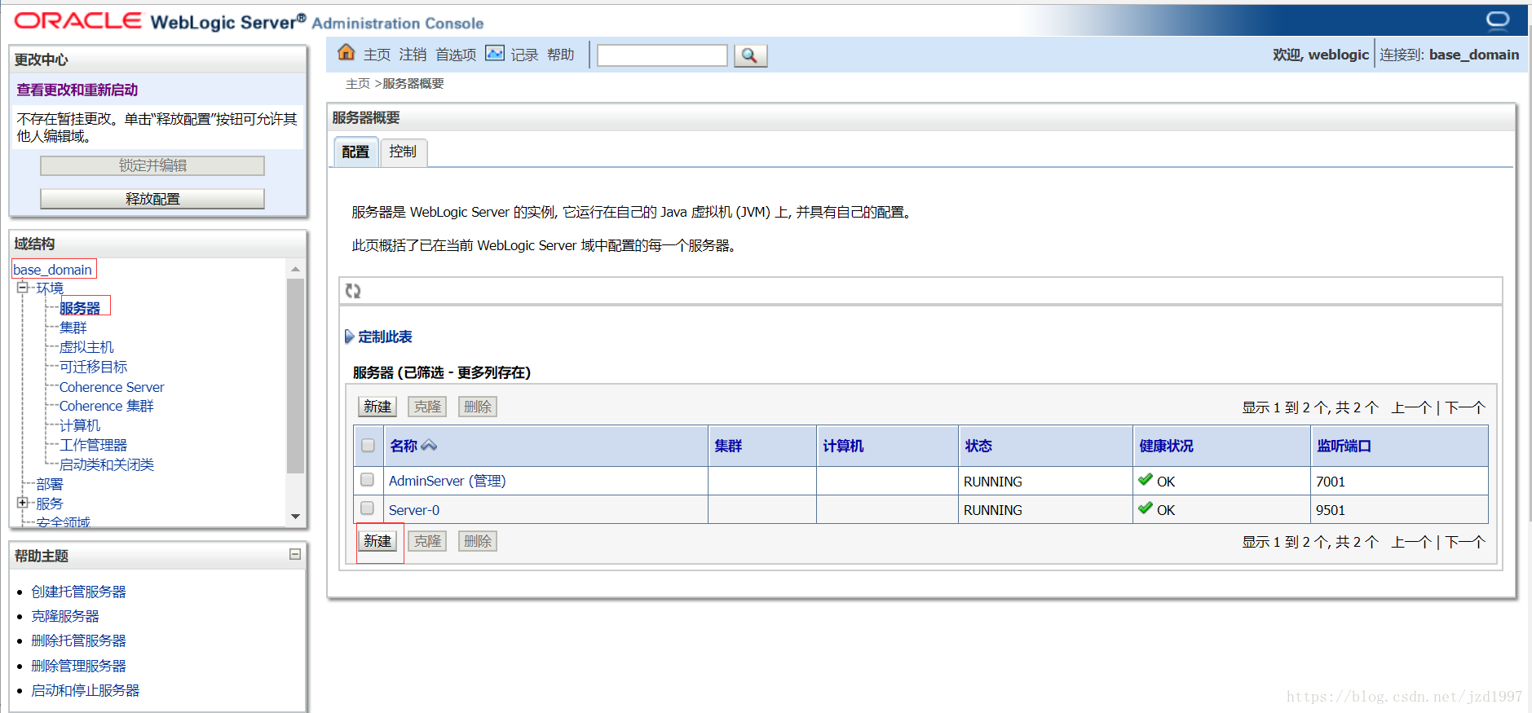Collapse the 帮助主题 panel

point(295,554)
